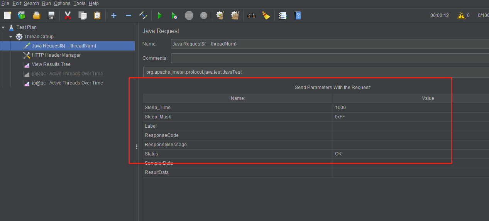Click the Sleep_Time name cell
This screenshot has width=489, height=221.
pyautogui.click(x=238, y=108)
